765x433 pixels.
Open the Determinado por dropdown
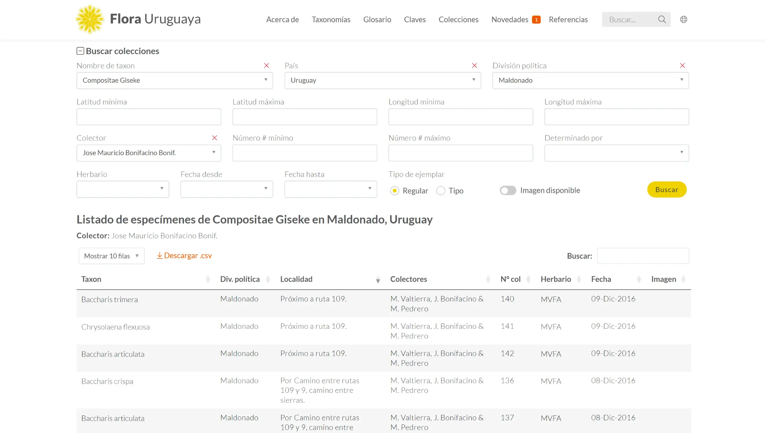[616, 153]
